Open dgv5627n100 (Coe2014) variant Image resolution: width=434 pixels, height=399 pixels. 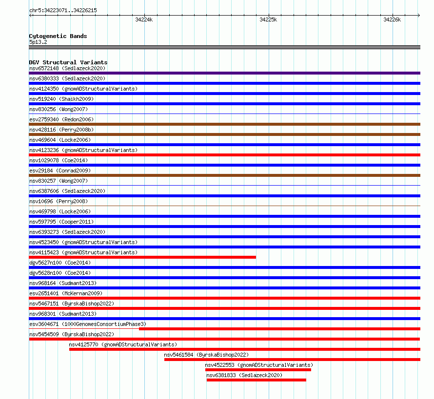(60, 263)
